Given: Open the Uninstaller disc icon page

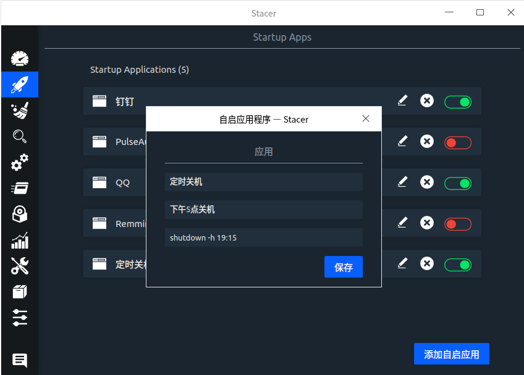Looking at the screenshot, I should (x=20, y=214).
